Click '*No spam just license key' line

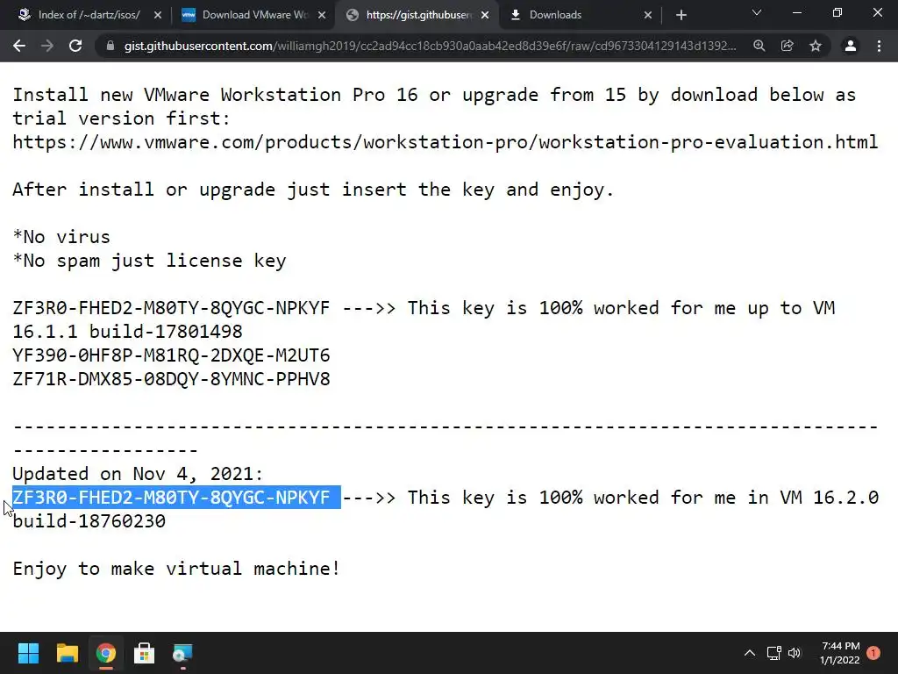coord(149,261)
